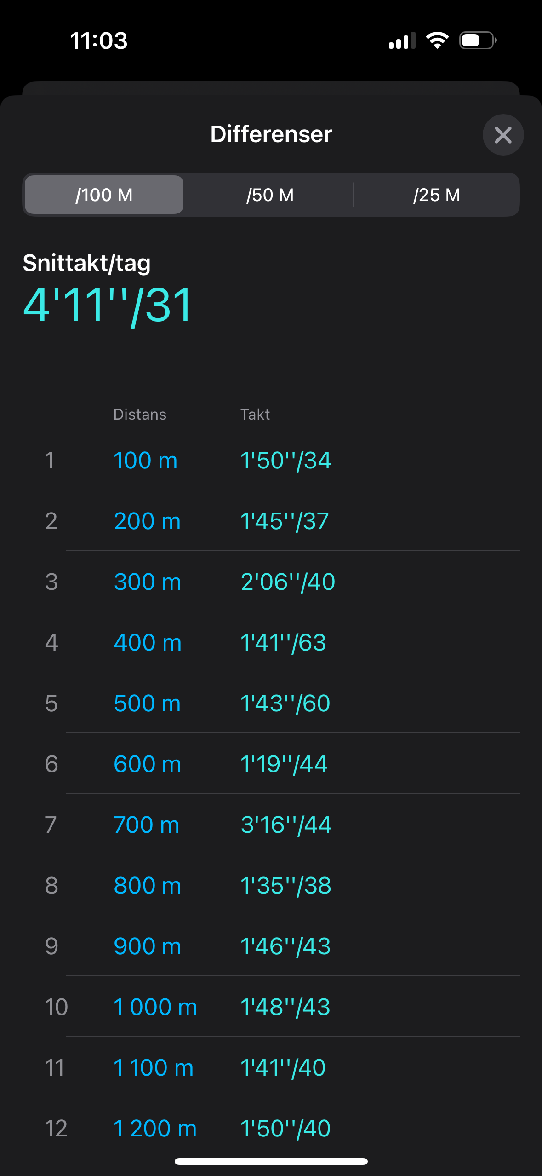
Task: Tap the Takt column header
Action: (255, 415)
